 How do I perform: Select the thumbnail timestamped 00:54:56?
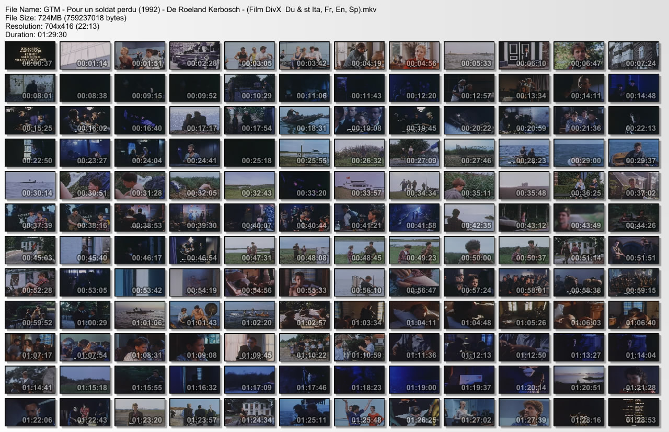pos(249,282)
